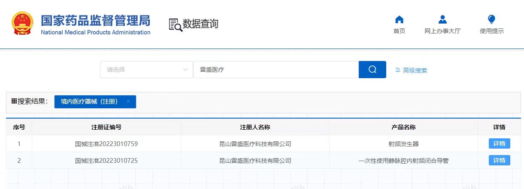The image size is (524, 189).
Task: Click the 产品名称 column header
Action: [403, 127]
